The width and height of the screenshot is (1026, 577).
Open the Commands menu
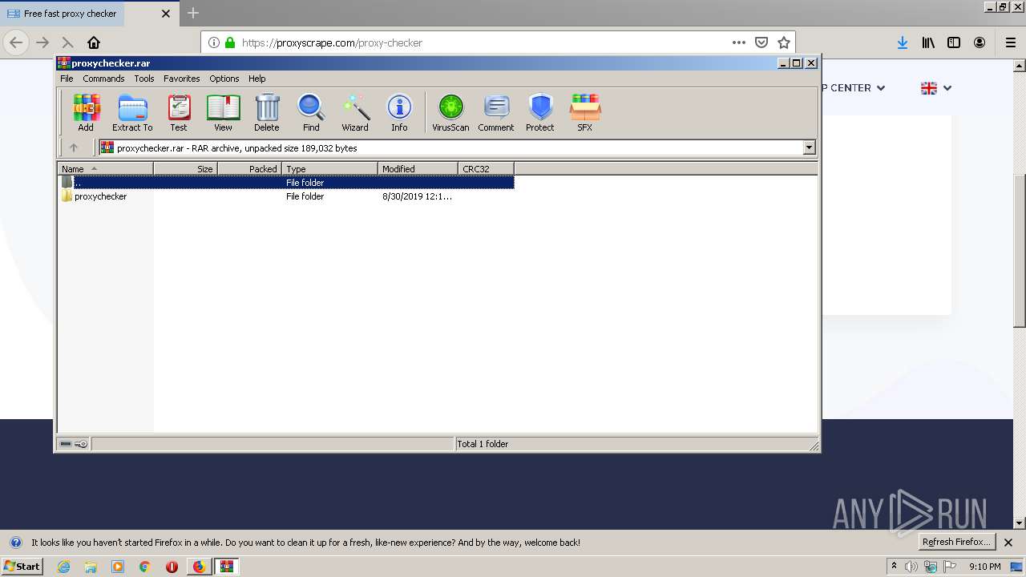(103, 79)
